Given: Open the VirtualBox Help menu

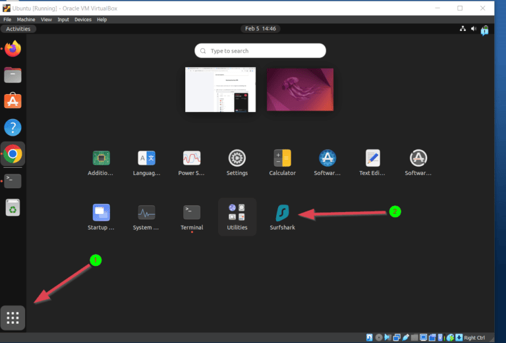Looking at the screenshot, I should [101, 19].
